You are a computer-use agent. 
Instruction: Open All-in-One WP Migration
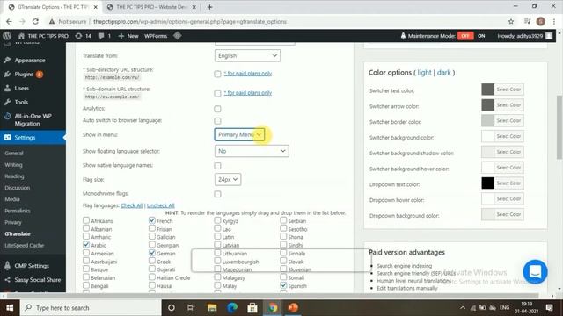click(33, 119)
